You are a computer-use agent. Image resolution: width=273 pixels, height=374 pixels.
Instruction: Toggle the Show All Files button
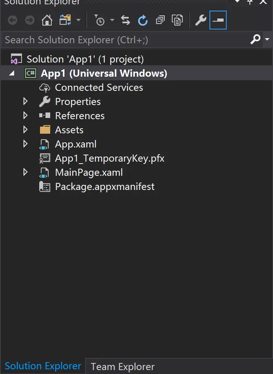click(177, 20)
